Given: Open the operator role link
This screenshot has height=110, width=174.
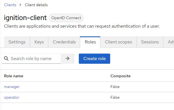Looking at the screenshot, I should click(12, 97).
